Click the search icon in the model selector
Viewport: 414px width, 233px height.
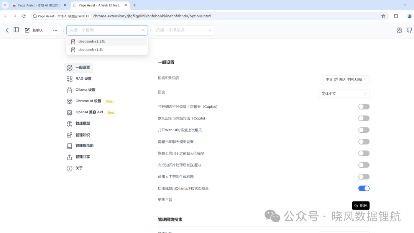tap(143, 30)
